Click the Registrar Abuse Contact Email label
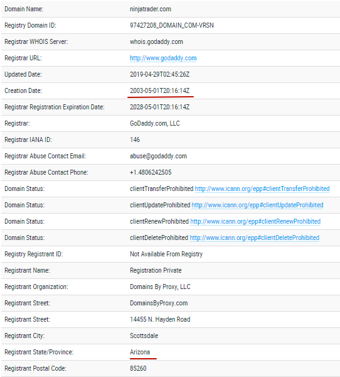This screenshot has width=340, height=377. pos(45,156)
